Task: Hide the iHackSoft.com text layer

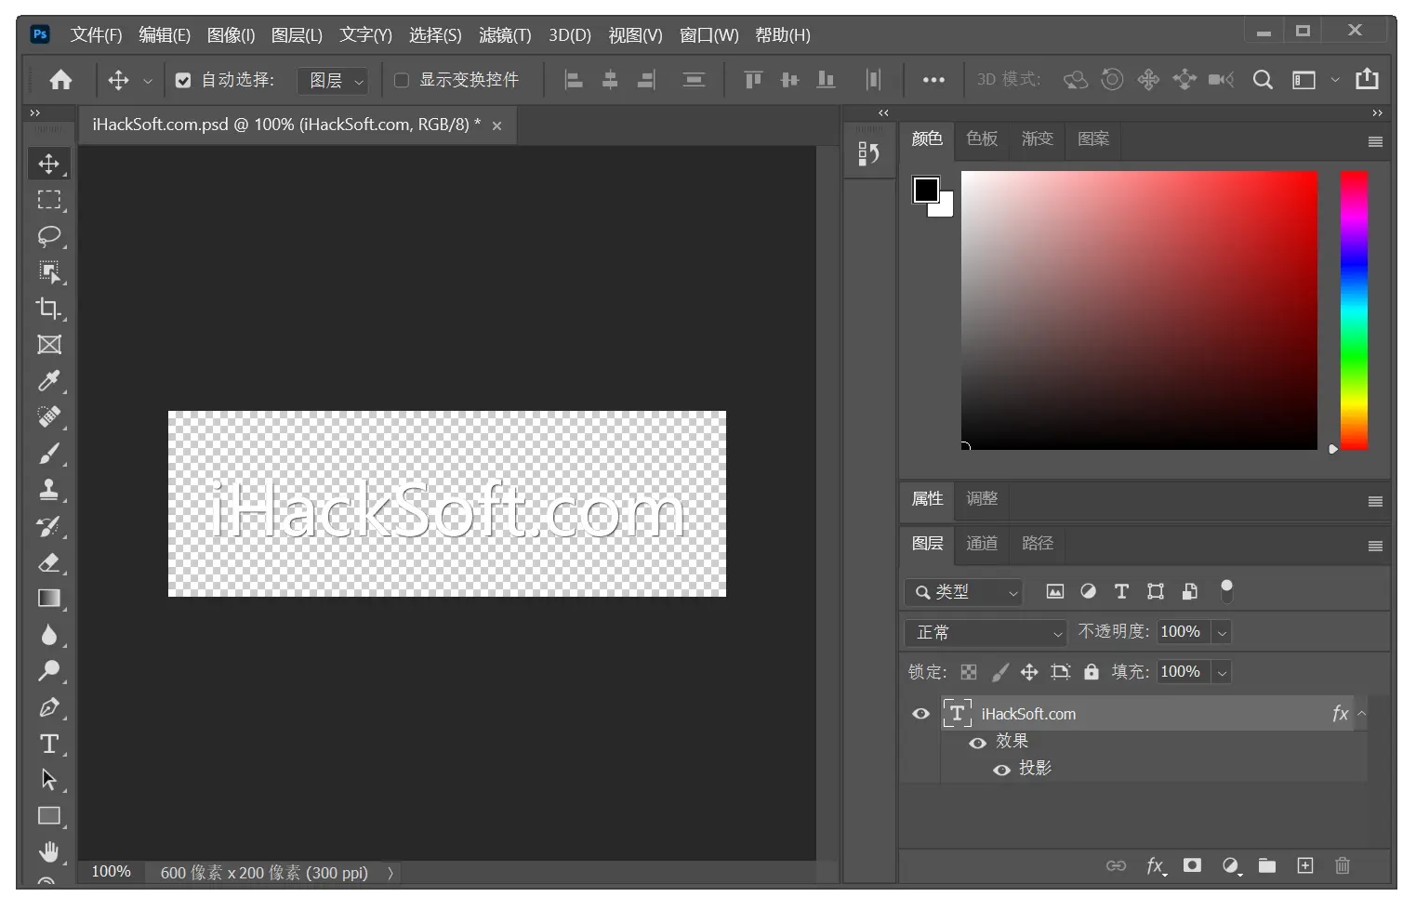Action: click(920, 714)
